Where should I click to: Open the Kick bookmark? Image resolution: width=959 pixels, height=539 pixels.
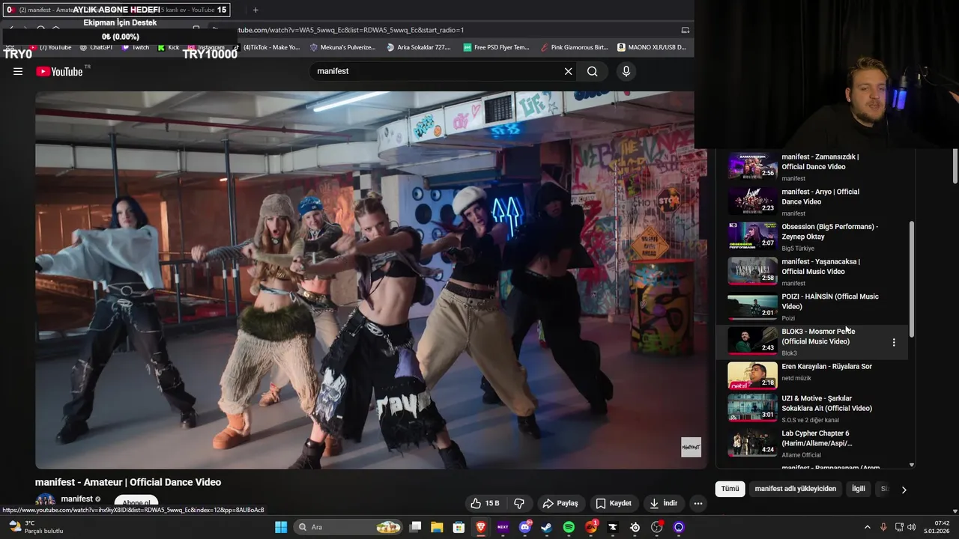[169, 47]
